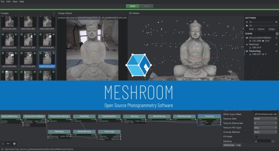279x151 pixels.
Task: Open the File menu
Action: 3,2
